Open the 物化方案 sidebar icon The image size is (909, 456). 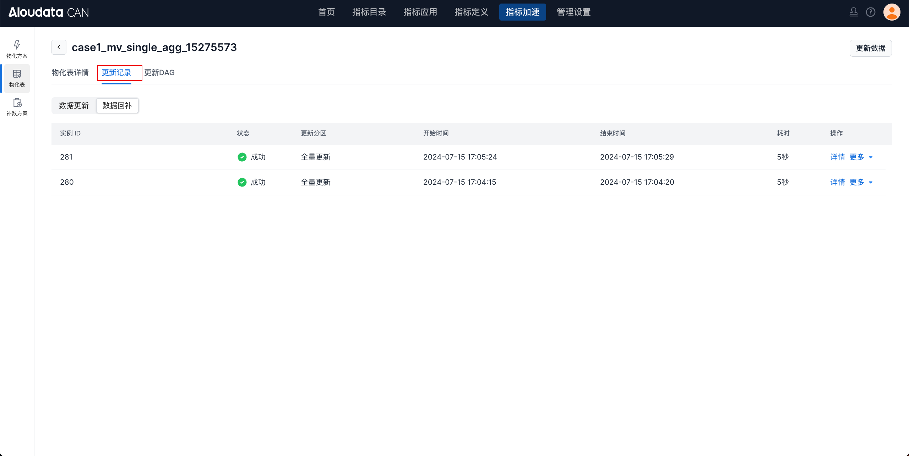[x=17, y=49]
